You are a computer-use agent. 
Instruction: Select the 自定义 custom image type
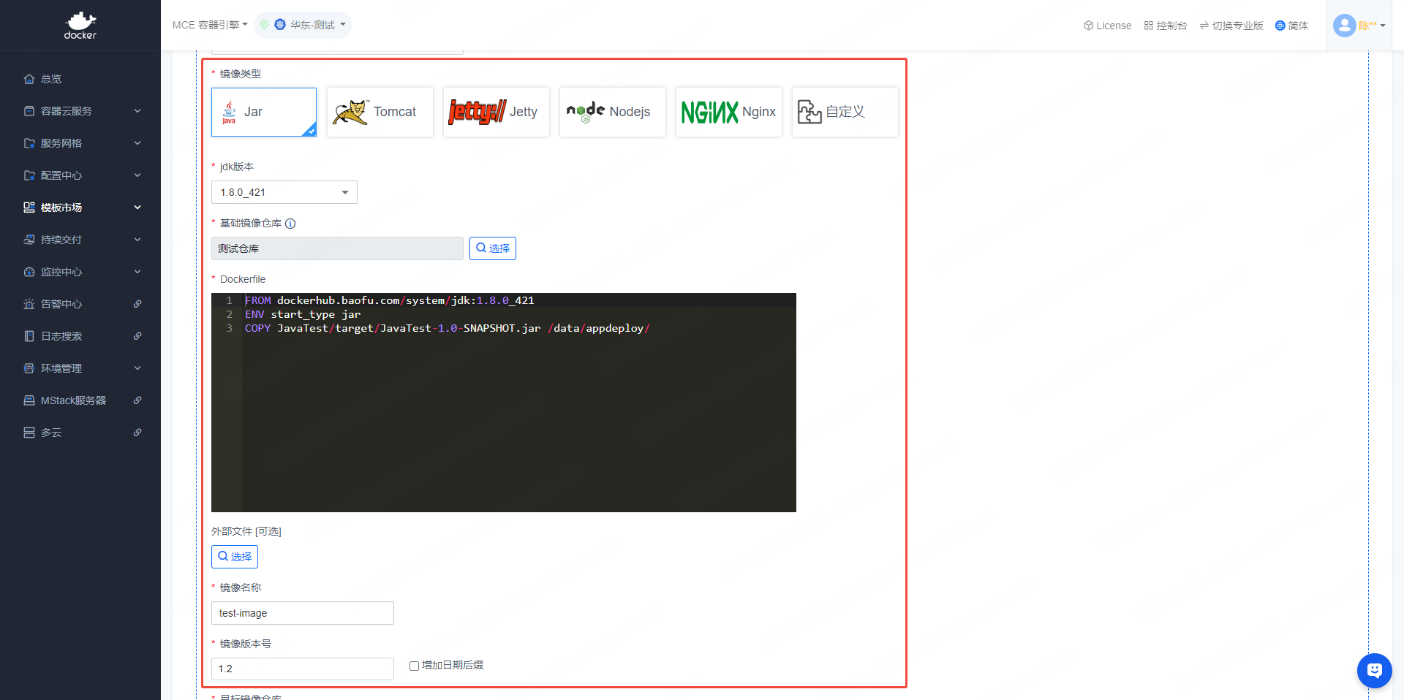pos(845,112)
